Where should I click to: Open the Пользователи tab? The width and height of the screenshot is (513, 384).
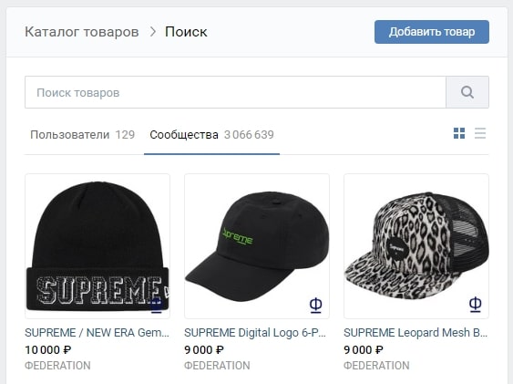point(82,135)
